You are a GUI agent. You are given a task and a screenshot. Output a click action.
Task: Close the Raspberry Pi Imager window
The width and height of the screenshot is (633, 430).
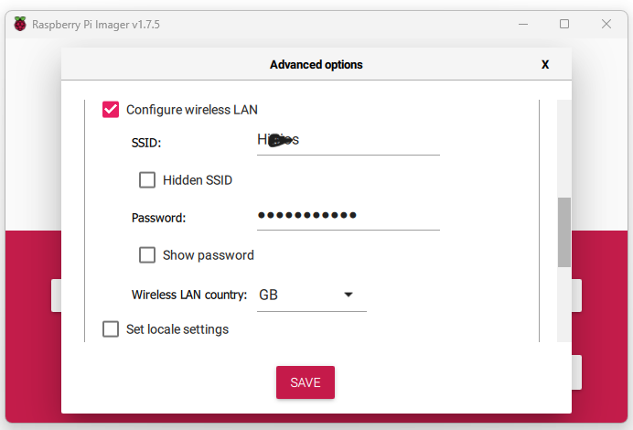pyautogui.click(x=606, y=24)
